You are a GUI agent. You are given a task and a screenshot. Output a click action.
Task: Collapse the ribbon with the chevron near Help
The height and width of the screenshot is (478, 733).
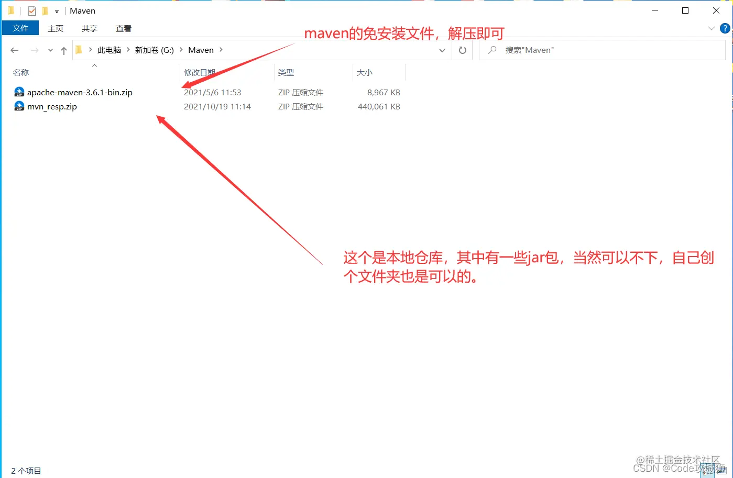point(711,28)
